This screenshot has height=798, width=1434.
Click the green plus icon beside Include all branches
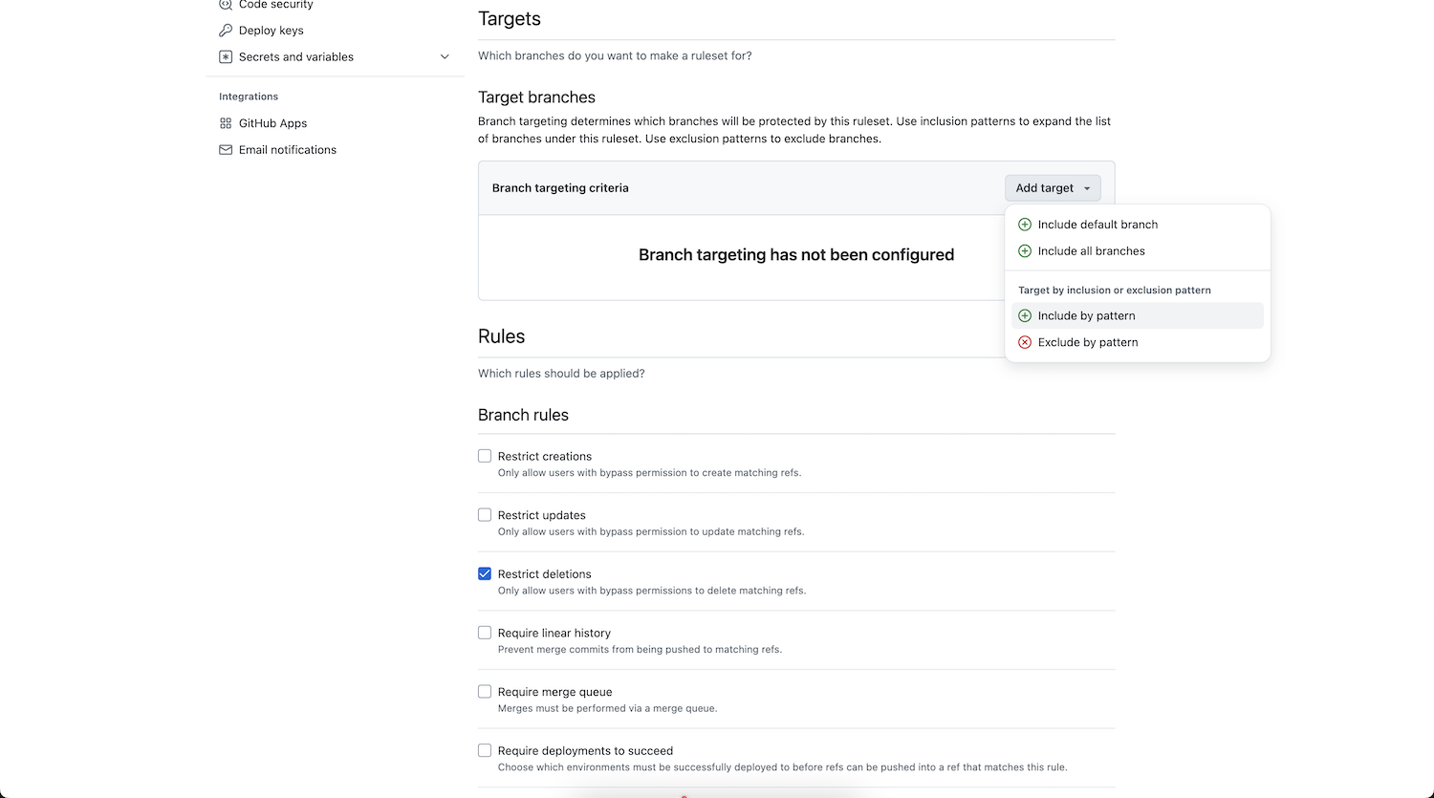click(1025, 251)
